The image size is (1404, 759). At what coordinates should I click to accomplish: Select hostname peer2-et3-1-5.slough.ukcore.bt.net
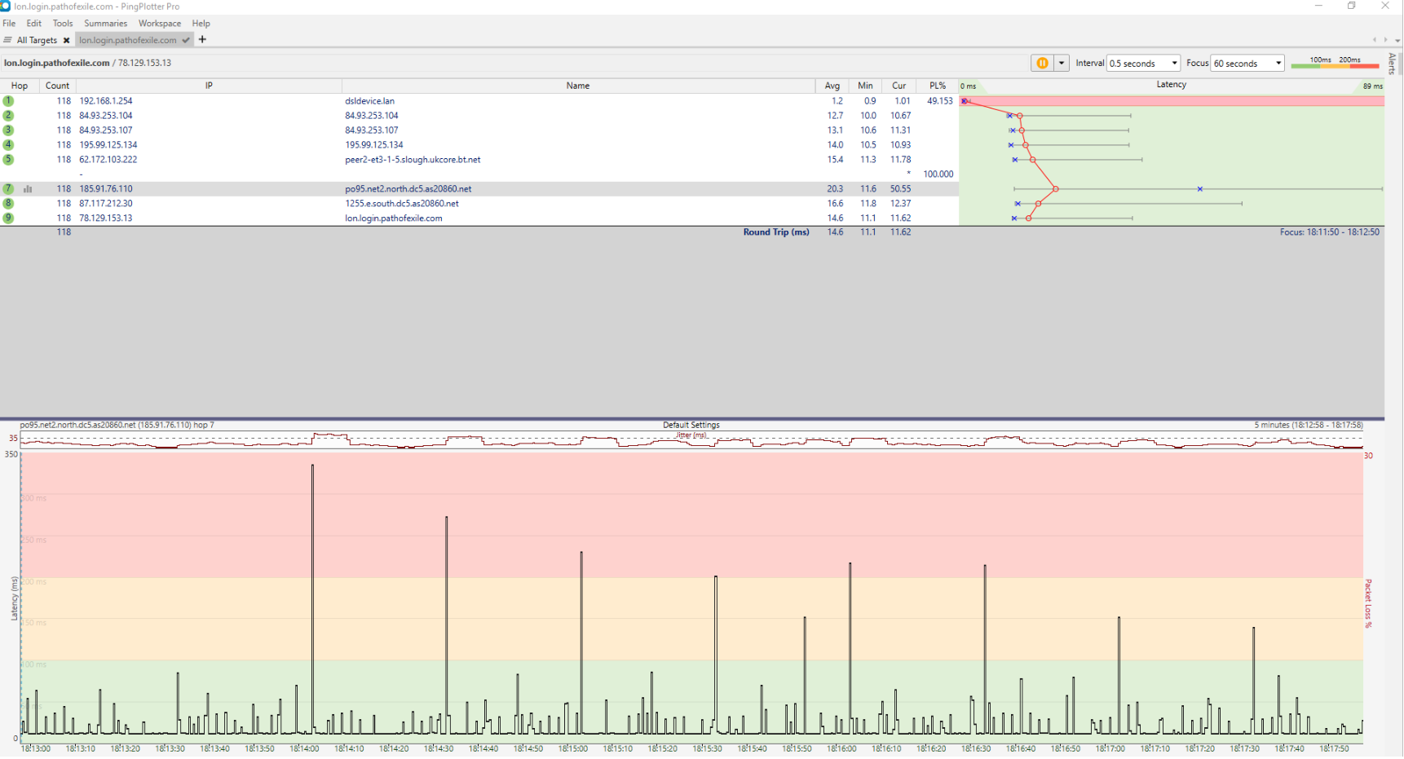click(x=413, y=160)
